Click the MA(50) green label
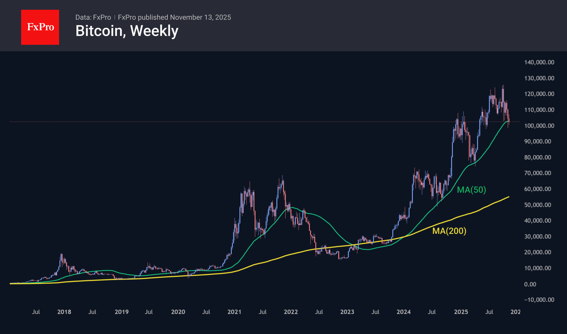Viewport: 567px width, 334px height. (471, 190)
